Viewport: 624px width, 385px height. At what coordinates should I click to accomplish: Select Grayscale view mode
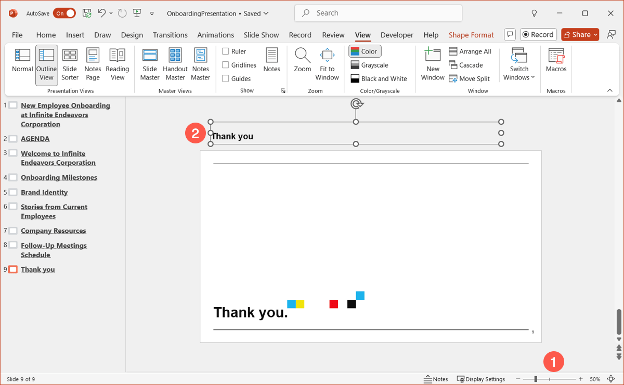[370, 65]
